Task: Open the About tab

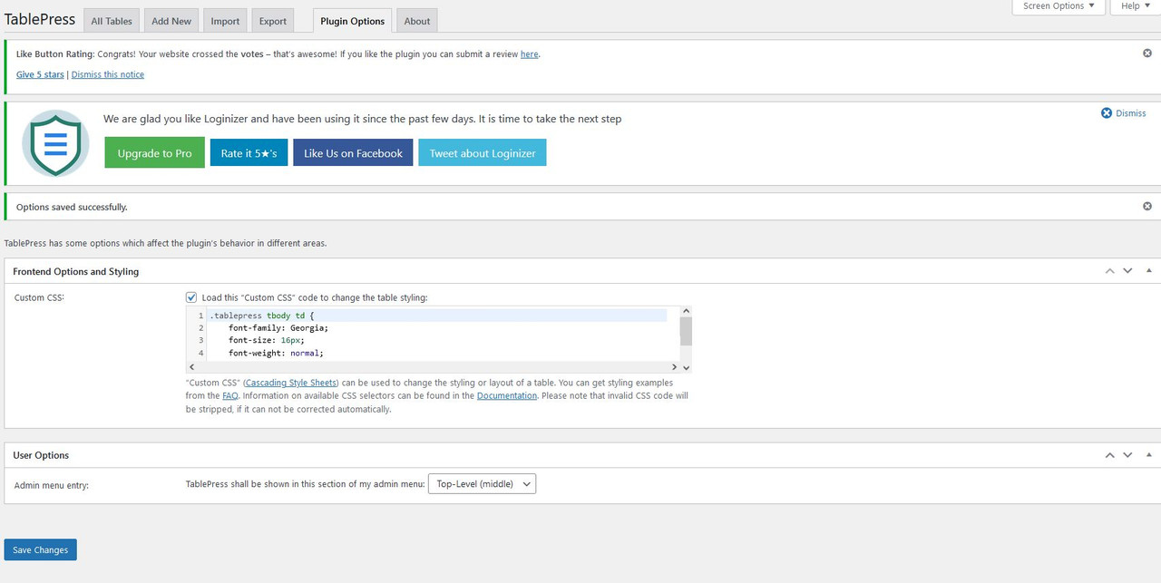Action: 417,21
